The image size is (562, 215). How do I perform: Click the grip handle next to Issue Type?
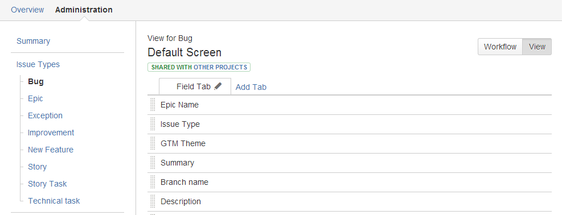(x=153, y=124)
